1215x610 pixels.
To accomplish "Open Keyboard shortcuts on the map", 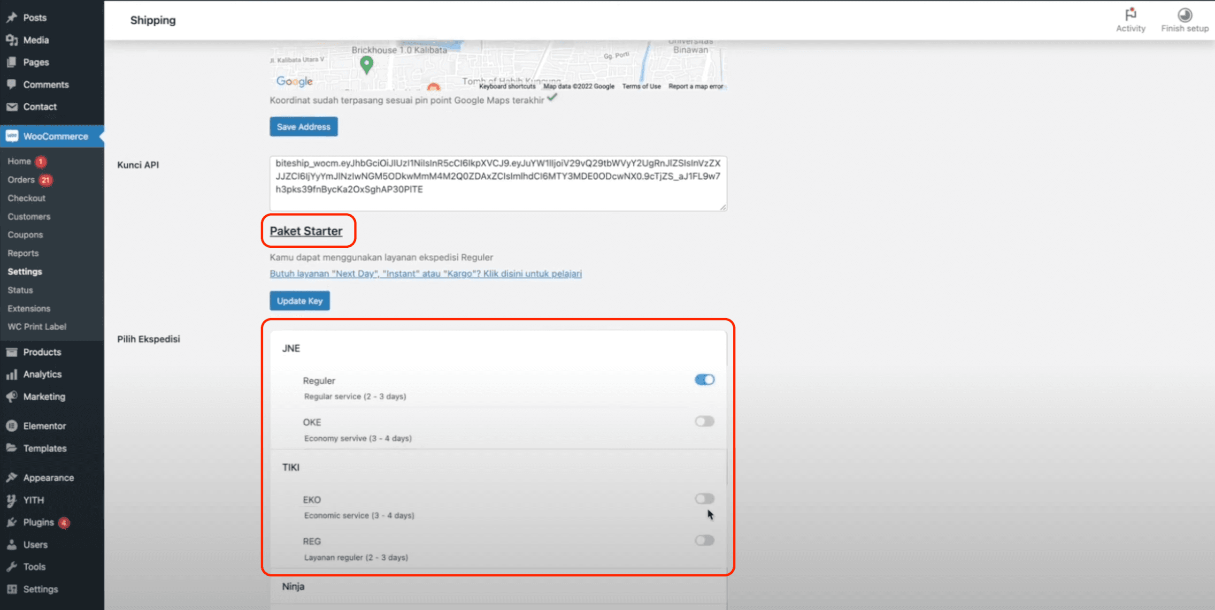I will (x=507, y=86).
